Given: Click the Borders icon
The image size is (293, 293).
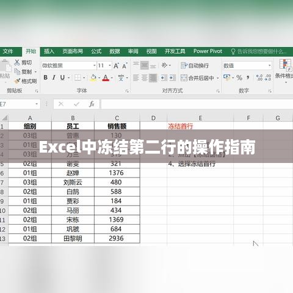Looking at the screenshot, I should (78, 78).
